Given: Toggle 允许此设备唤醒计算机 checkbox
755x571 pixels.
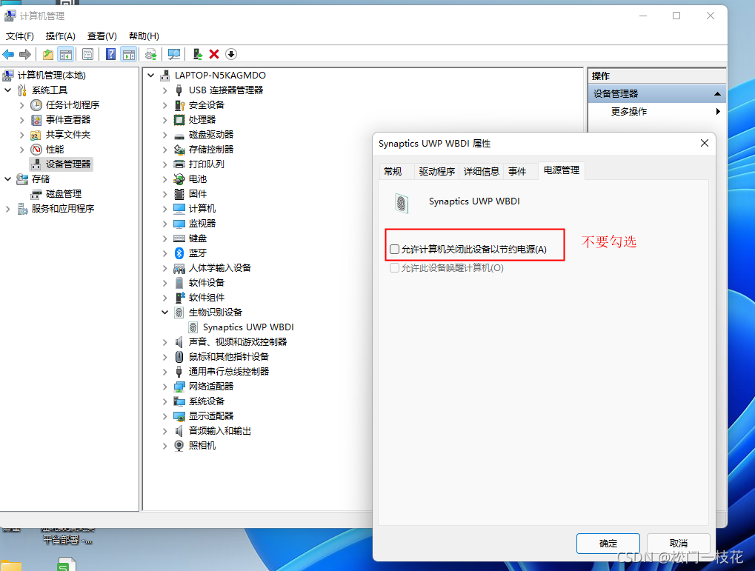Looking at the screenshot, I should tap(395, 267).
